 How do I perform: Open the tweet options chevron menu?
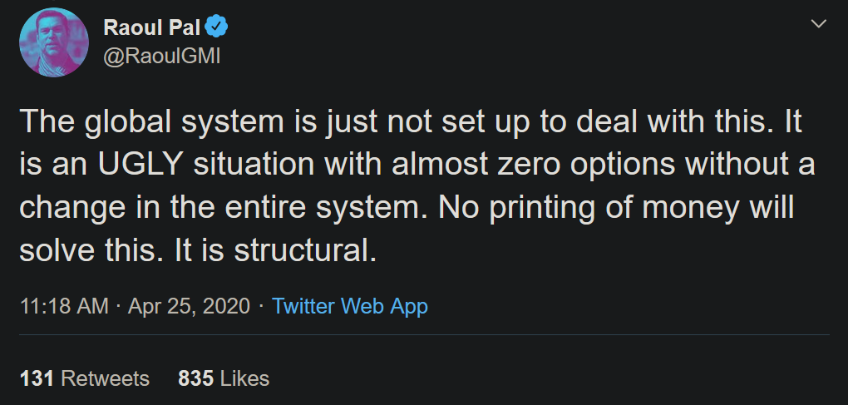tap(818, 25)
